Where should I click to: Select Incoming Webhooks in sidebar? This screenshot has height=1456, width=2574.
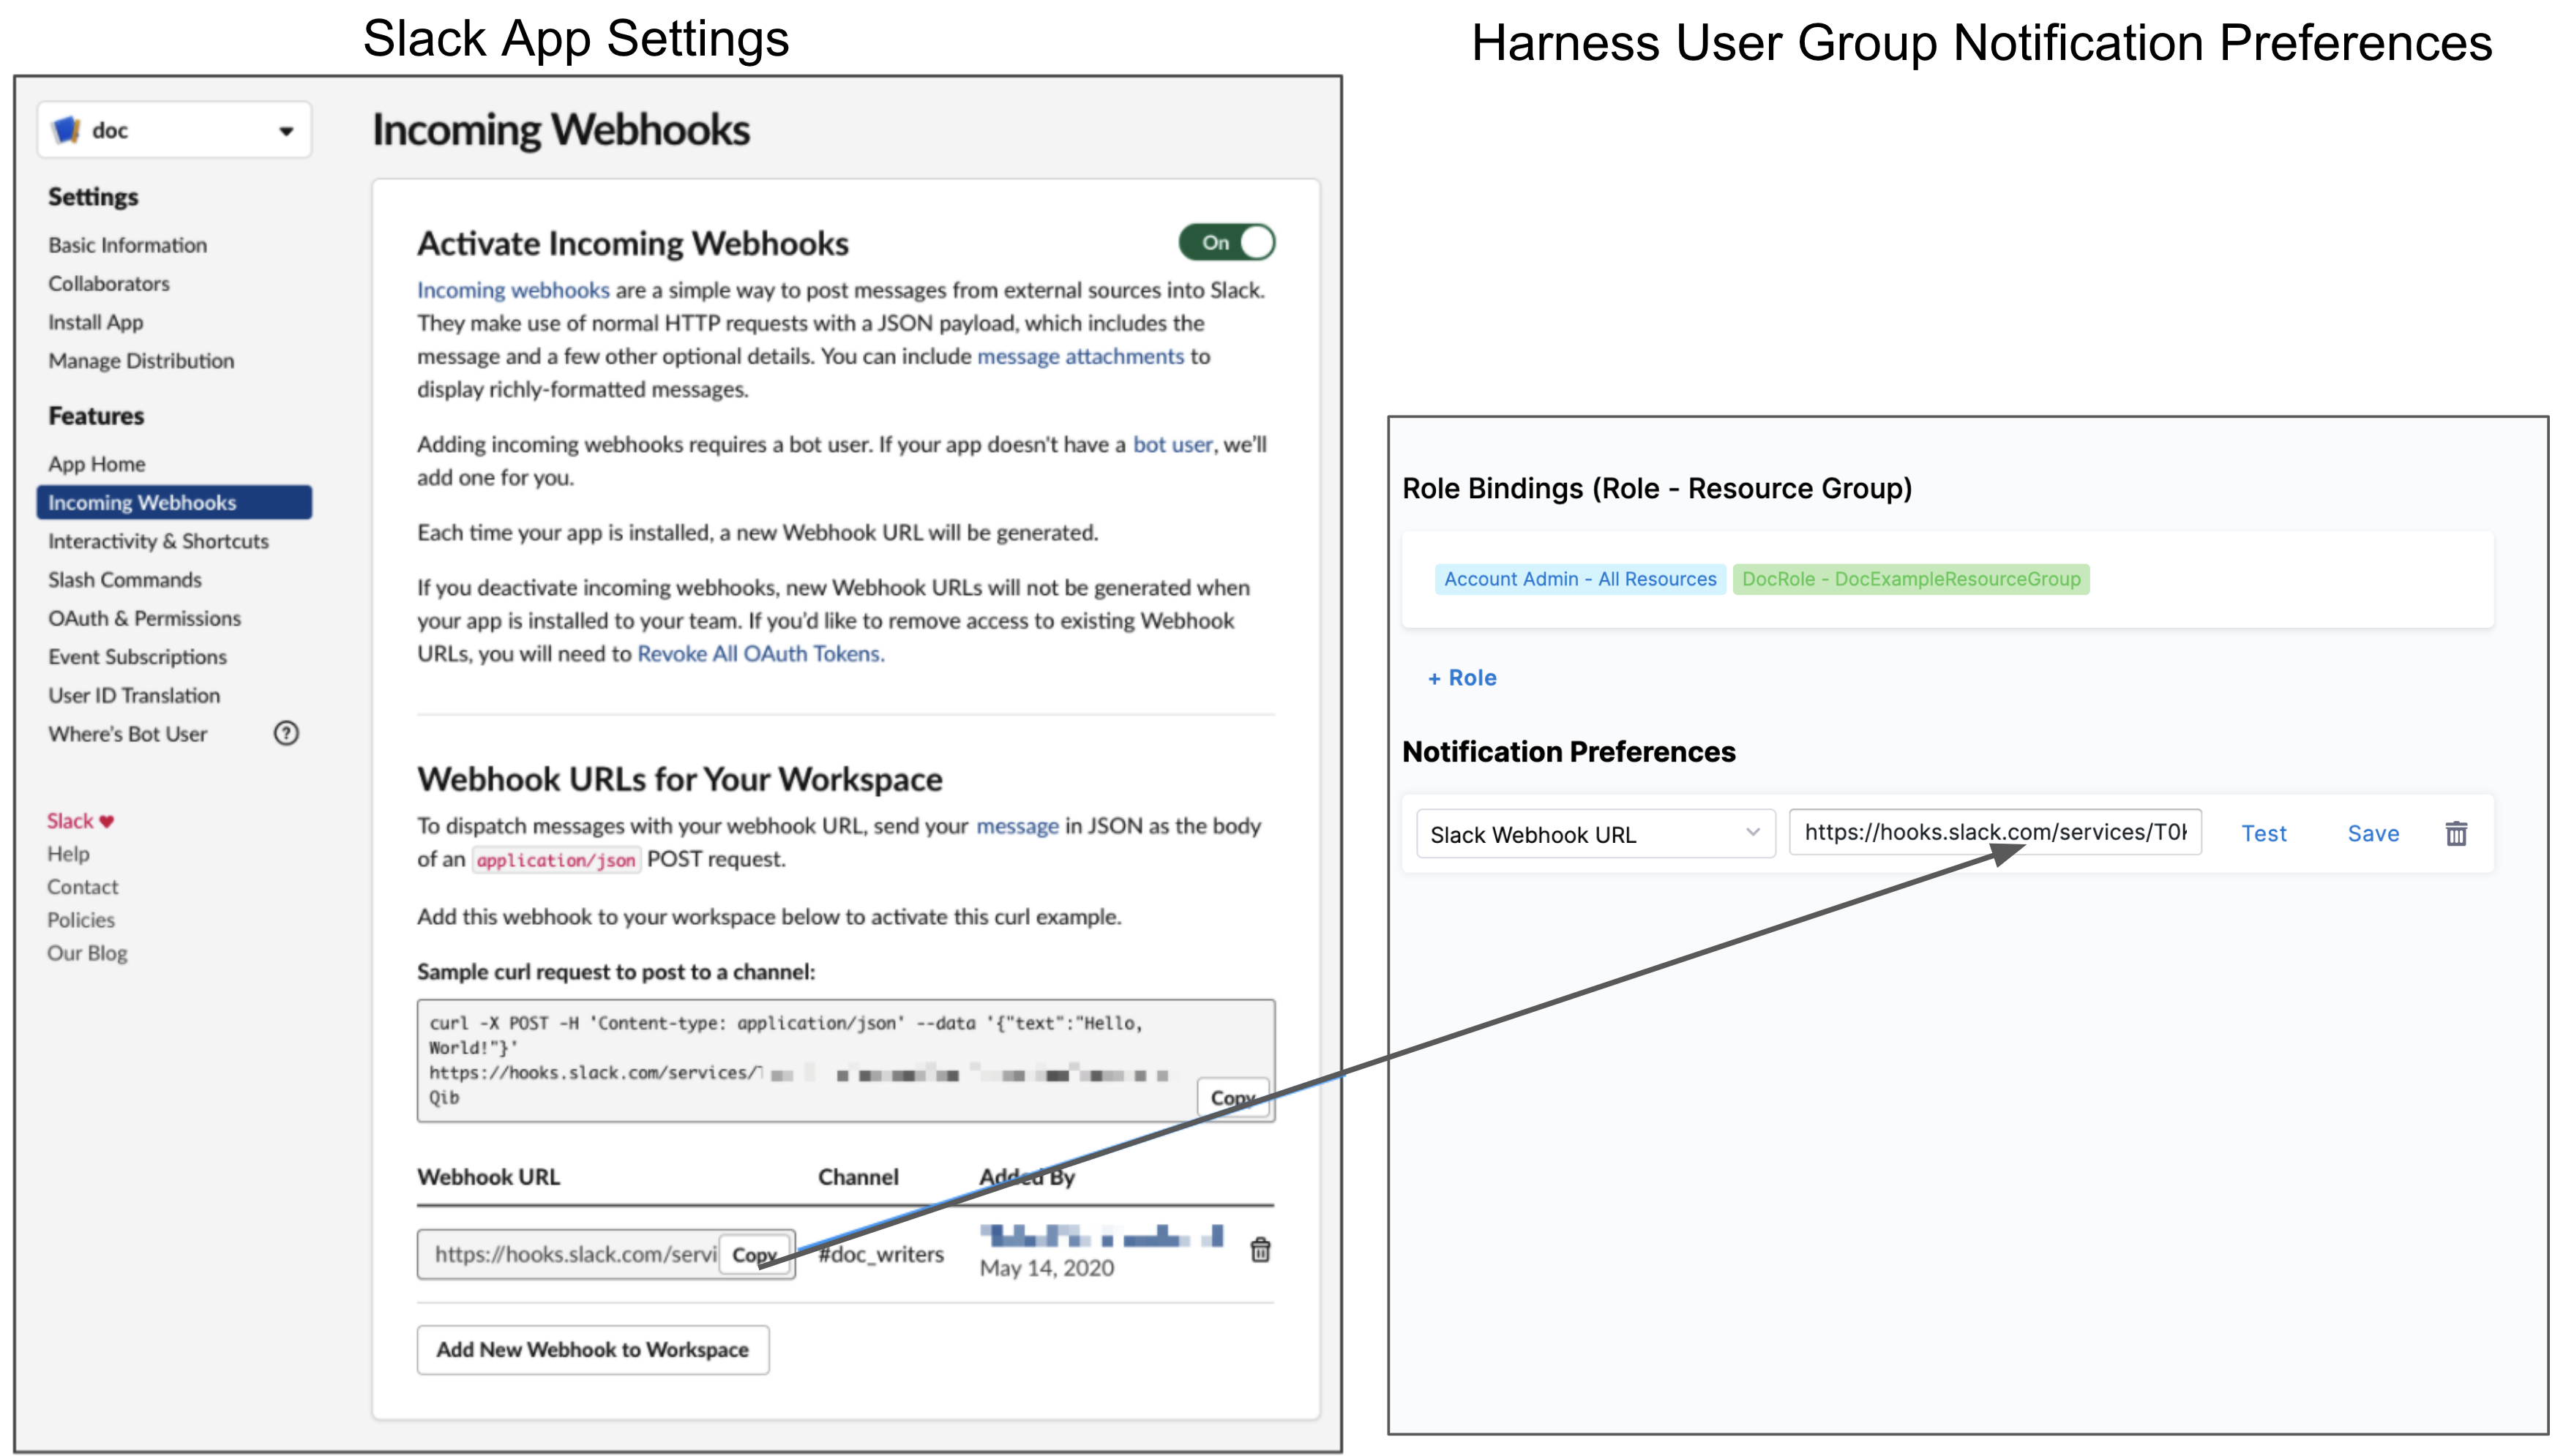point(174,502)
